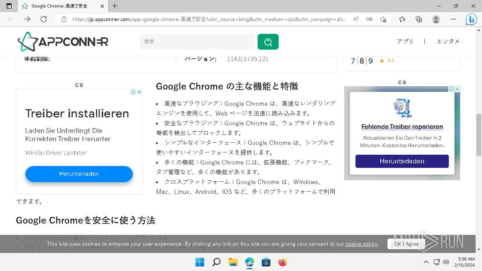
Task: Open the clock and date flyout
Action: point(464,262)
